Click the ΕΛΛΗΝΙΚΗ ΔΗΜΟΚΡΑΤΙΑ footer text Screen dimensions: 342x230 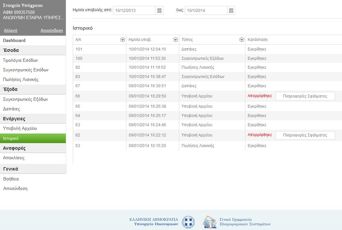(x=153, y=219)
